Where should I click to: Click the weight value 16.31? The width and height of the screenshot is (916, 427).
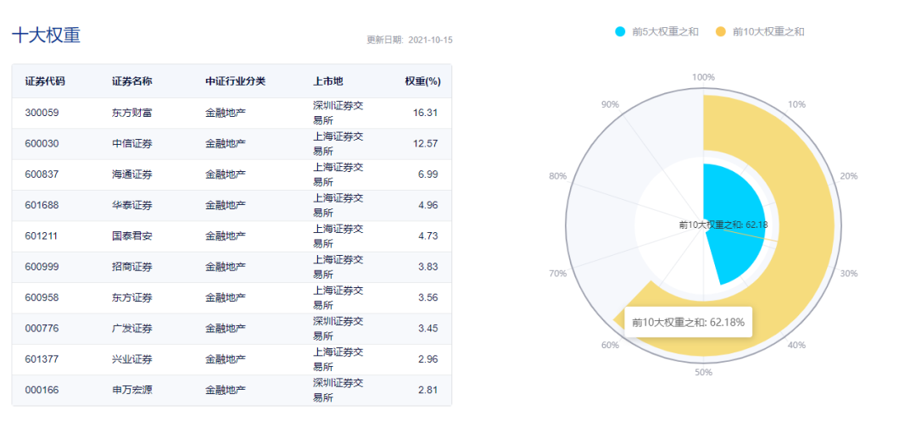point(425,113)
